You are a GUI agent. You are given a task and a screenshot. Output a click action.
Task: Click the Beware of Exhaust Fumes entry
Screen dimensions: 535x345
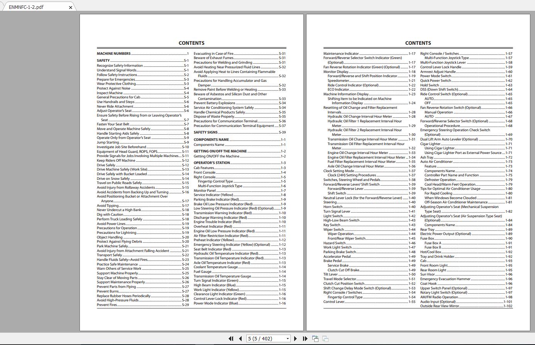click(x=240, y=58)
